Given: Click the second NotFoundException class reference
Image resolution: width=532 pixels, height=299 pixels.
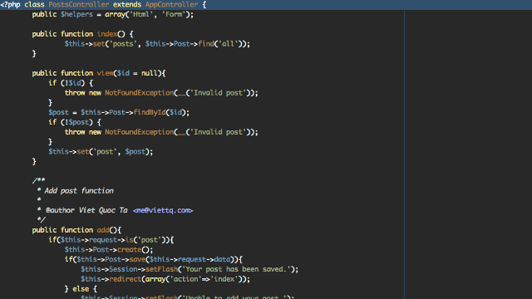Looking at the screenshot, I should pyautogui.click(x=140, y=132).
